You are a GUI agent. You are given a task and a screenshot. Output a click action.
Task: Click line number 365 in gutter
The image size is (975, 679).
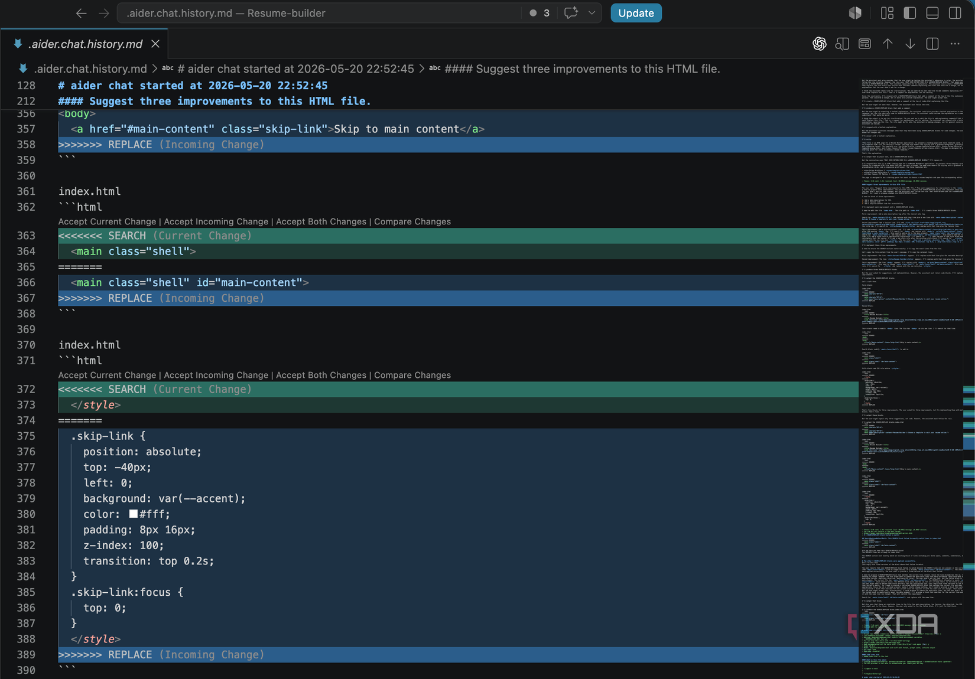(26, 267)
